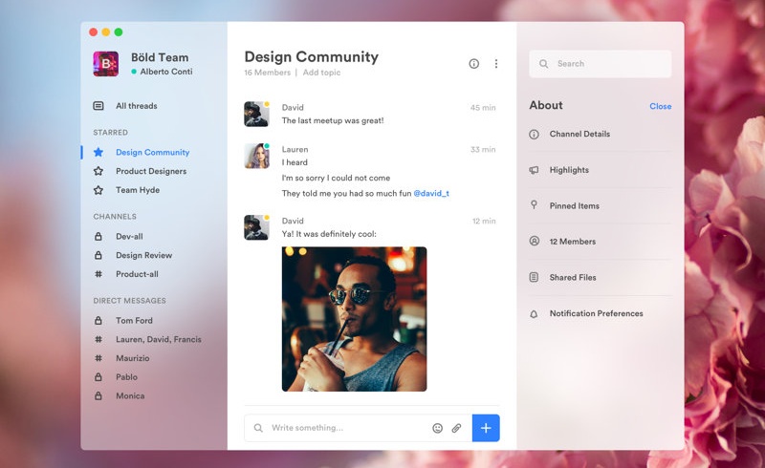Click 'Ya! It was definitely cool:' message
Image resolution: width=765 pixels, height=468 pixels.
[x=329, y=234]
